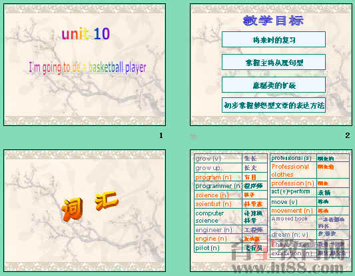This screenshot has height=276, width=355.
Task: Click the 3D 汇 character on slide 3
Action: tap(107, 201)
